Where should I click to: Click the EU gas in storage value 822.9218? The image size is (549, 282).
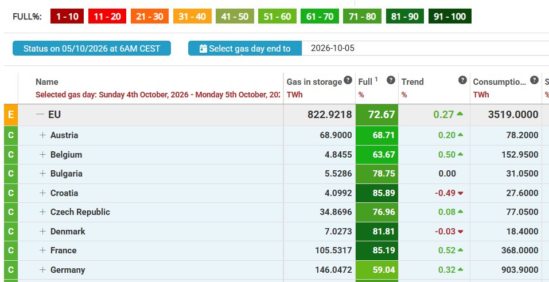(329, 115)
